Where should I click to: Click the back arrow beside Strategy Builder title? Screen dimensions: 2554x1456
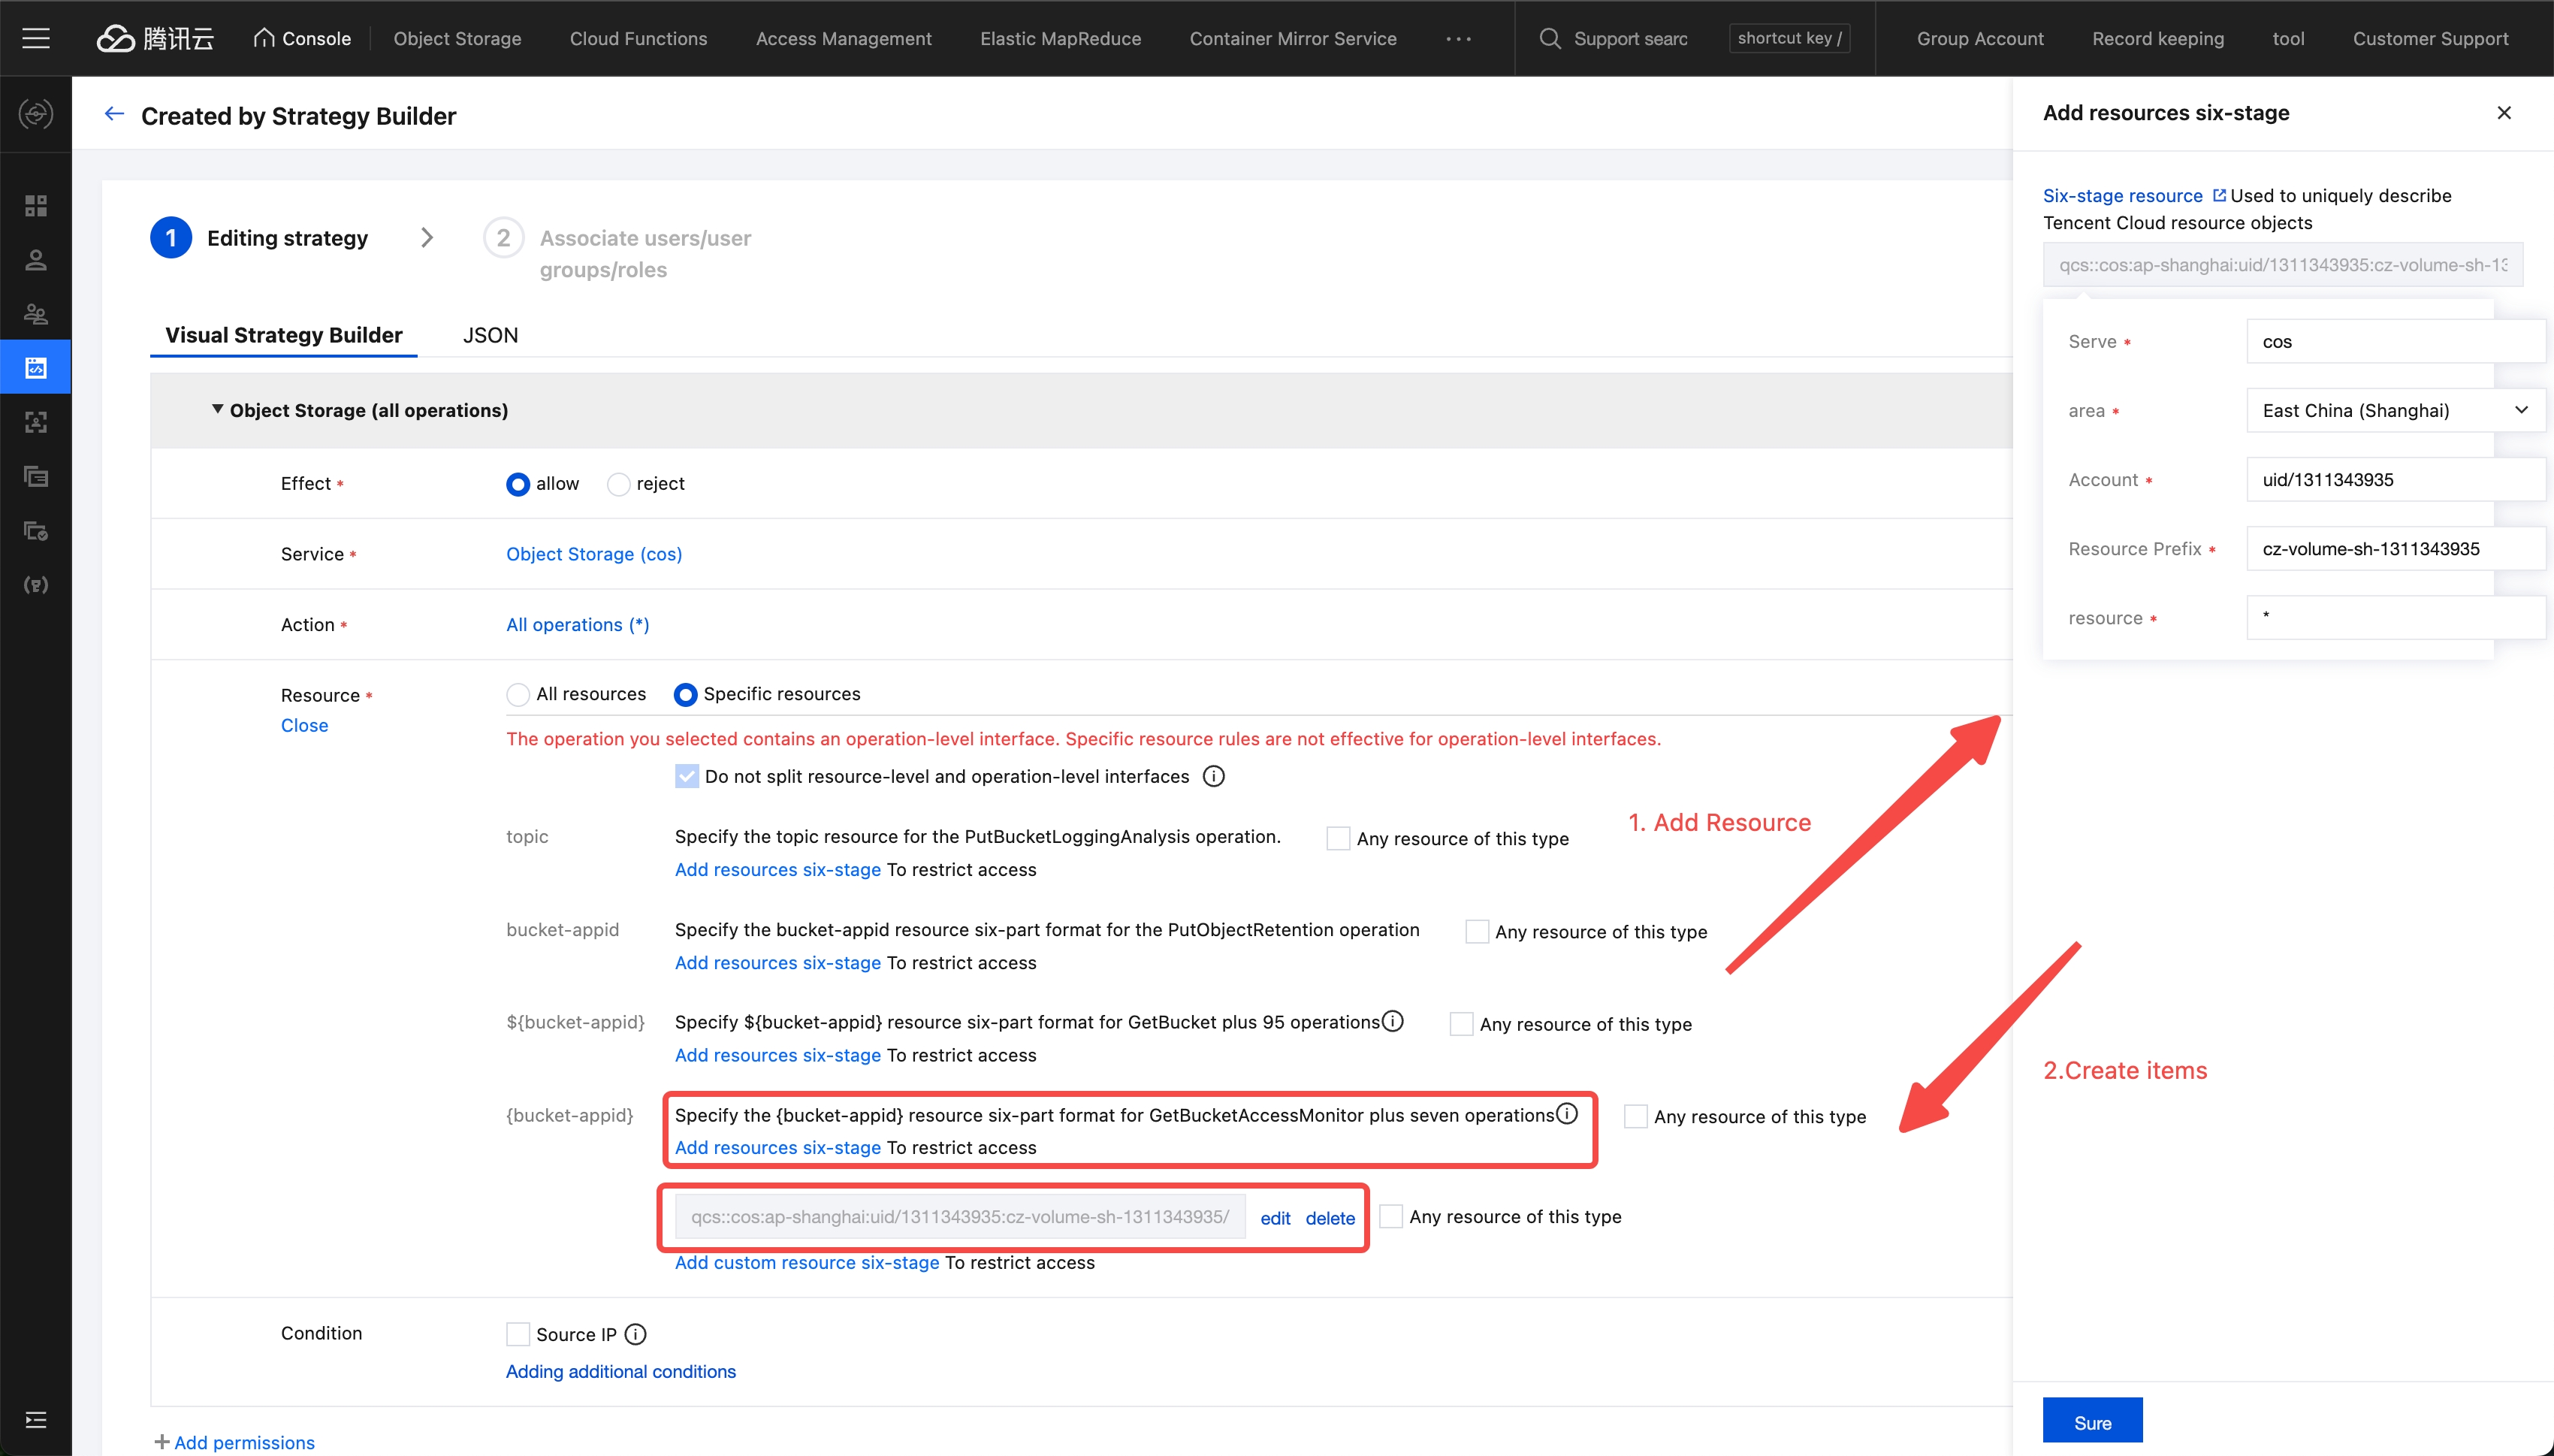pos(114,114)
